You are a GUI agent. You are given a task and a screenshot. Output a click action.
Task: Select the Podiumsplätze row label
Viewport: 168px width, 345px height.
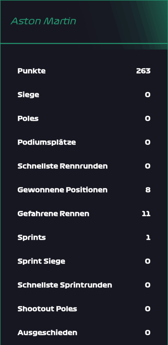47,143
